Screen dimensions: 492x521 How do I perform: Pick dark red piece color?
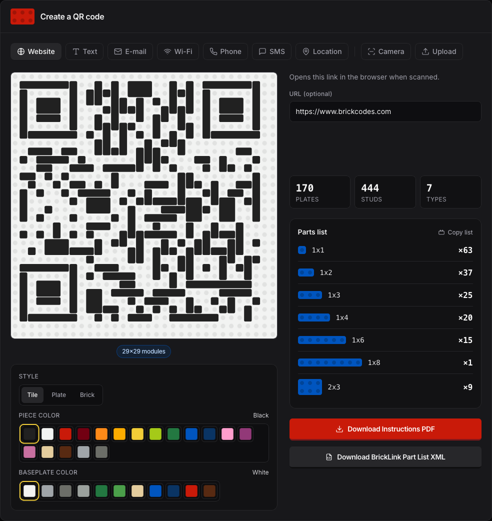pyautogui.click(x=83, y=434)
